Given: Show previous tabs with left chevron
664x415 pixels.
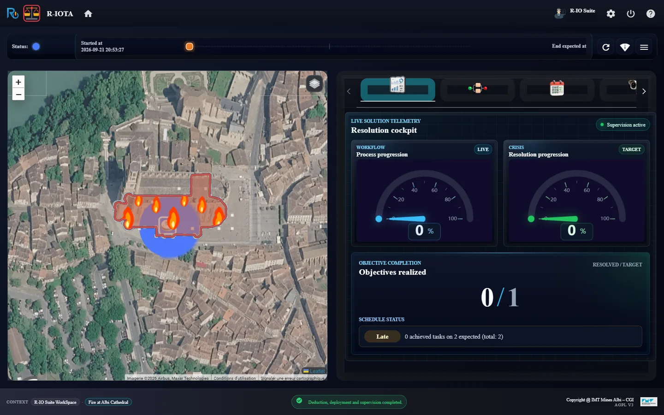Looking at the screenshot, I should [x=349, y=91].
